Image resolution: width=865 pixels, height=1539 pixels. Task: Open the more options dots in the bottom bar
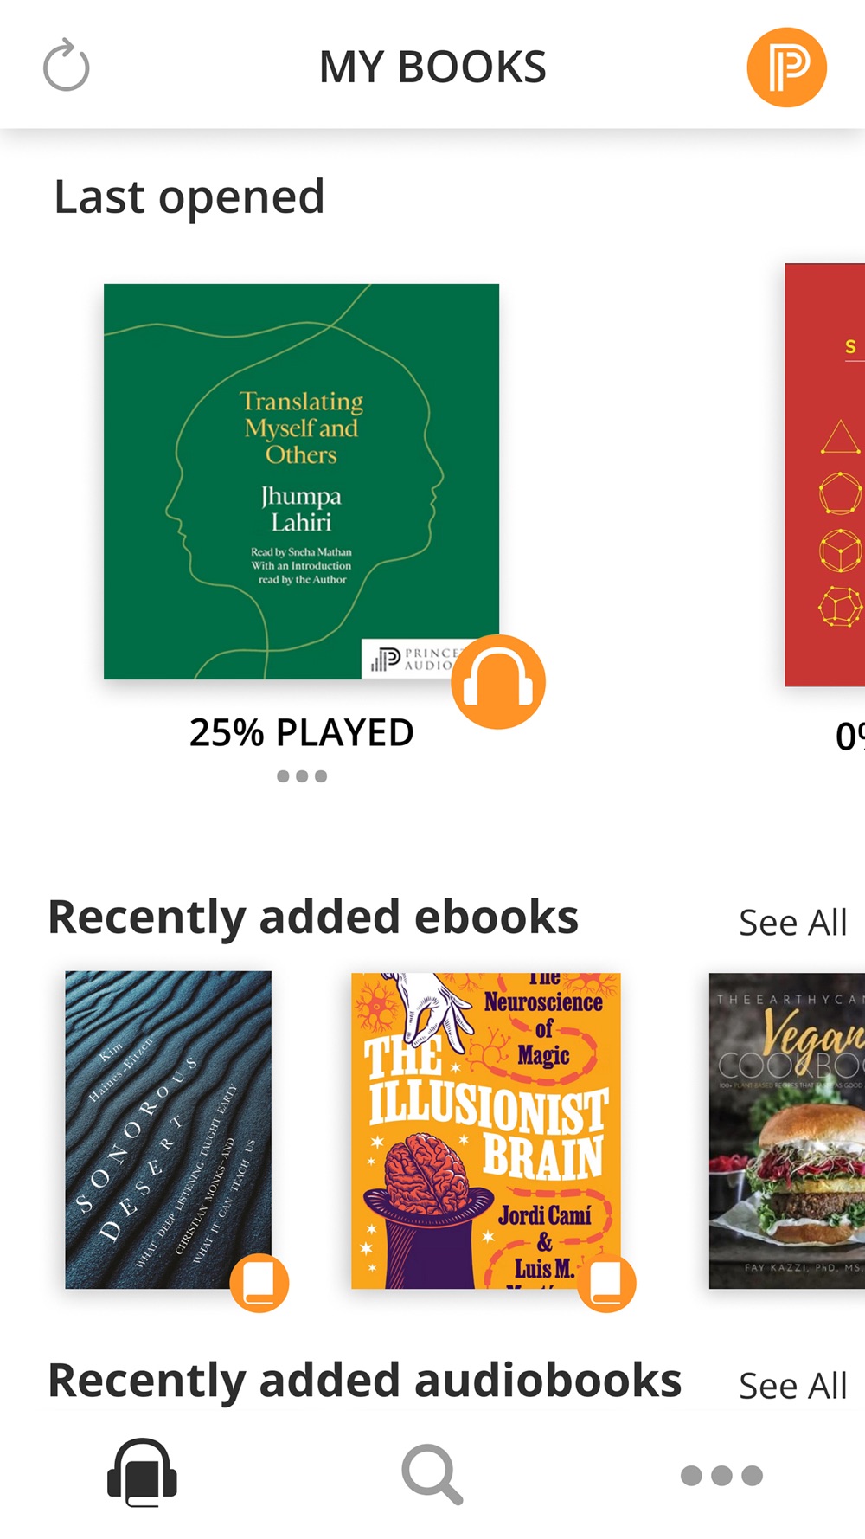(721, 1475)
